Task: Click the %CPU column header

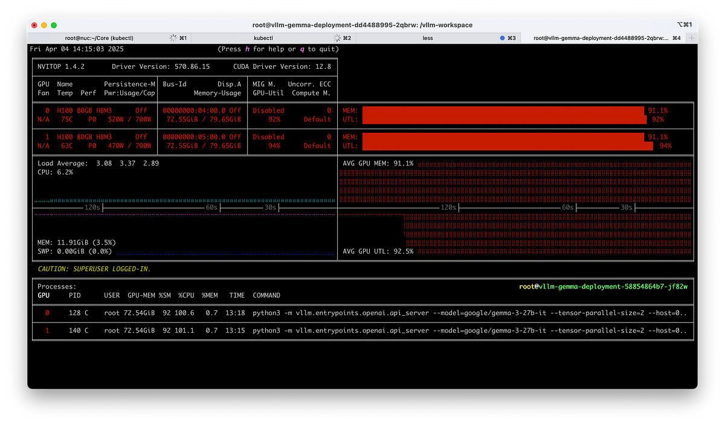Action: click(x=187, y=295)
